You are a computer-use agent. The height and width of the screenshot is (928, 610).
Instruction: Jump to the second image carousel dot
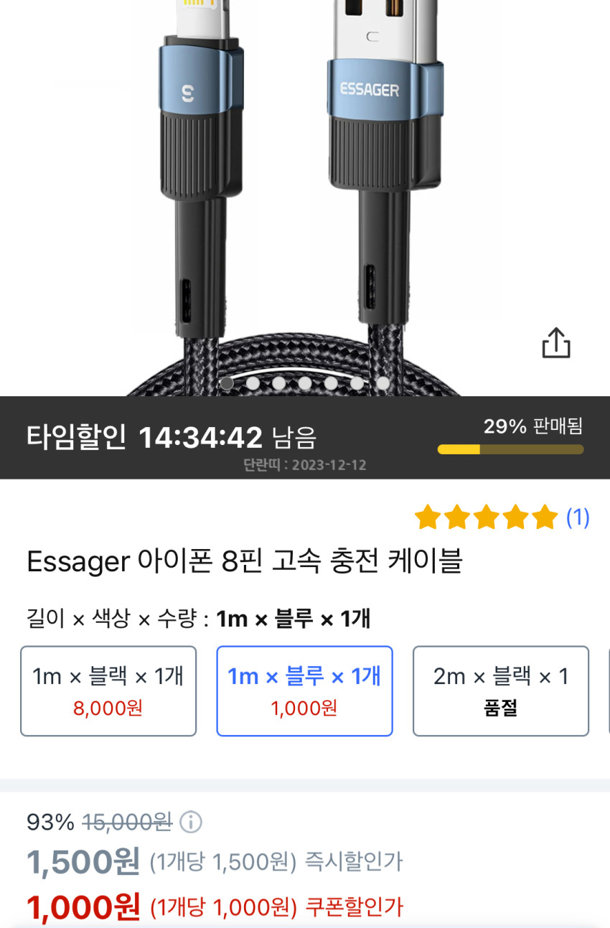tap(253, 383)
